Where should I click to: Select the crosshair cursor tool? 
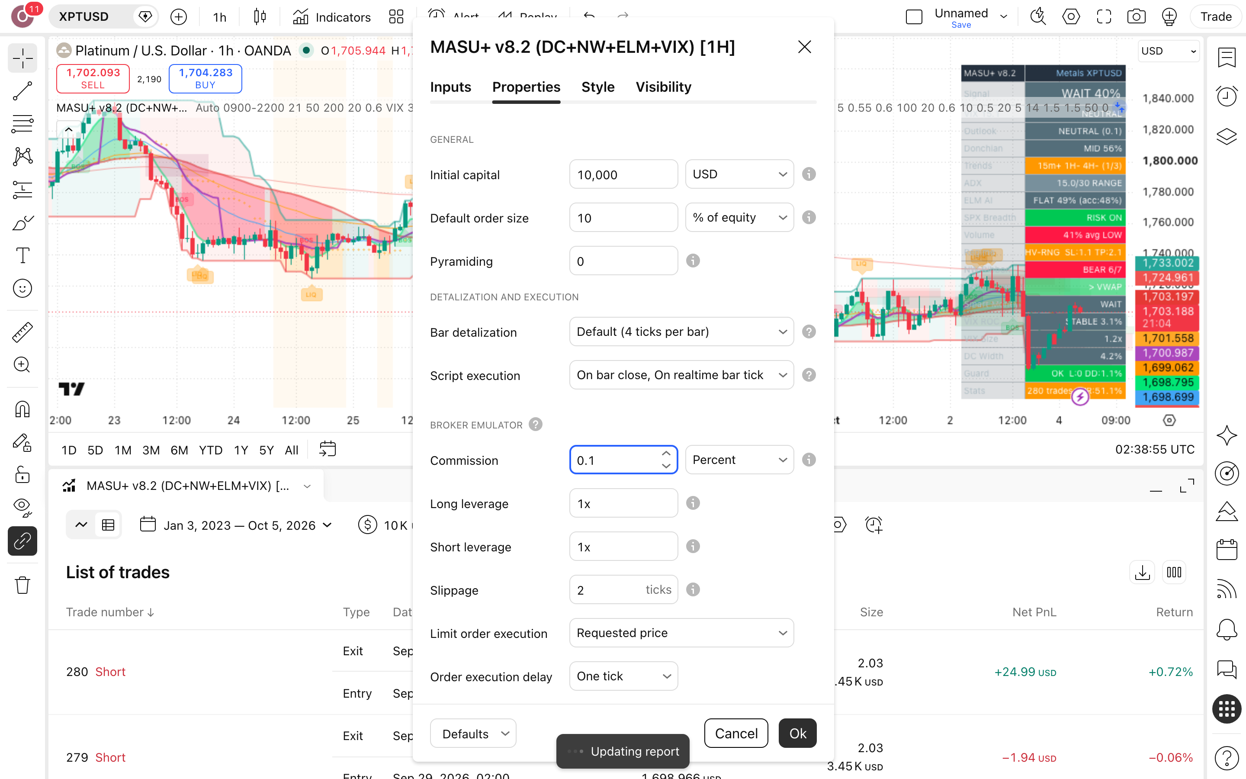coord(22,58)
